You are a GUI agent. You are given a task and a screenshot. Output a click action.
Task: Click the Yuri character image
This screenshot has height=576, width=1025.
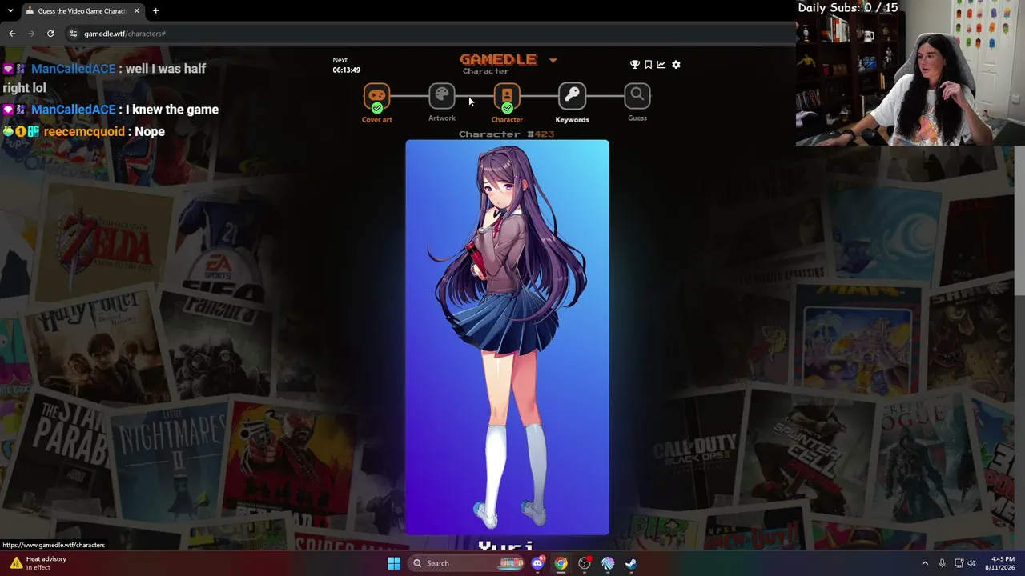tap(507, 337)
